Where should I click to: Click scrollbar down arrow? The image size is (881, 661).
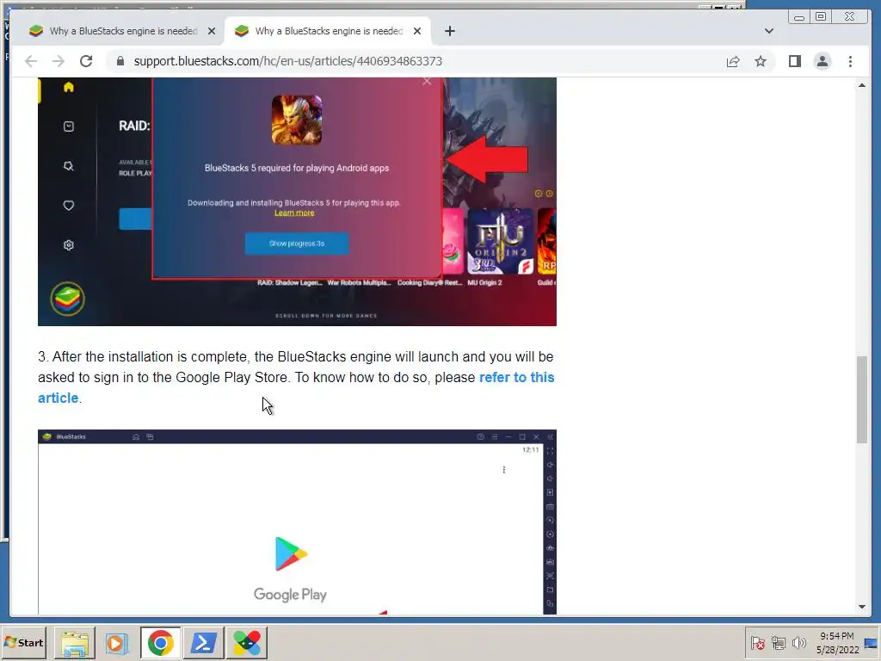862,607
